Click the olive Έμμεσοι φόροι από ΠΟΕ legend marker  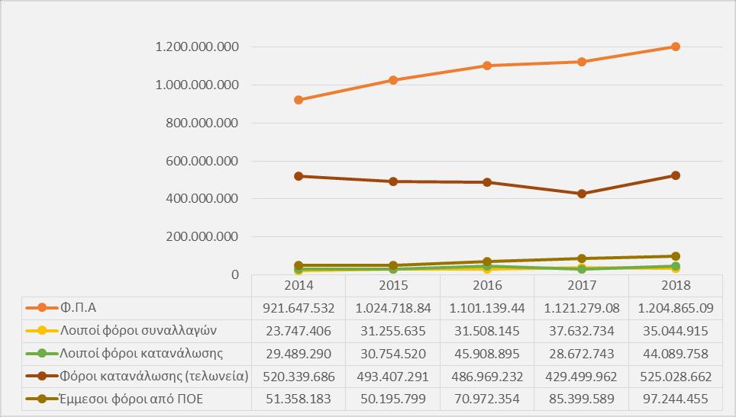(42, 399)
